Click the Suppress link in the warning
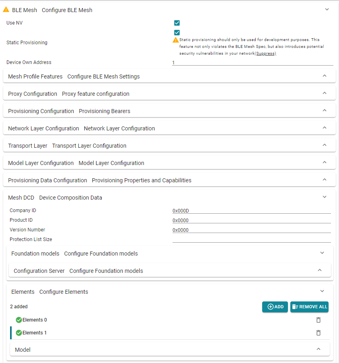This screenshot has width=339, height=363. click(x=265, y=54)
